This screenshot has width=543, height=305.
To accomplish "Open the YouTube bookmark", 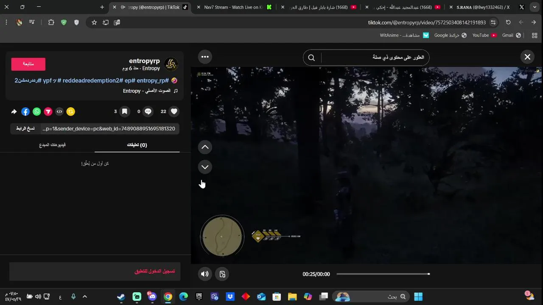I will coord(485,35).
